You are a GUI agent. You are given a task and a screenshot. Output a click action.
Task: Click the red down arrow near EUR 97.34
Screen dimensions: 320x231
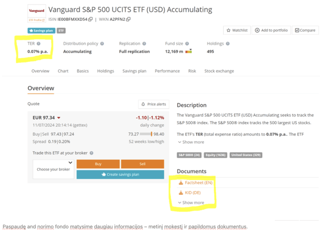pyautogui.click(x=59, y=118)
